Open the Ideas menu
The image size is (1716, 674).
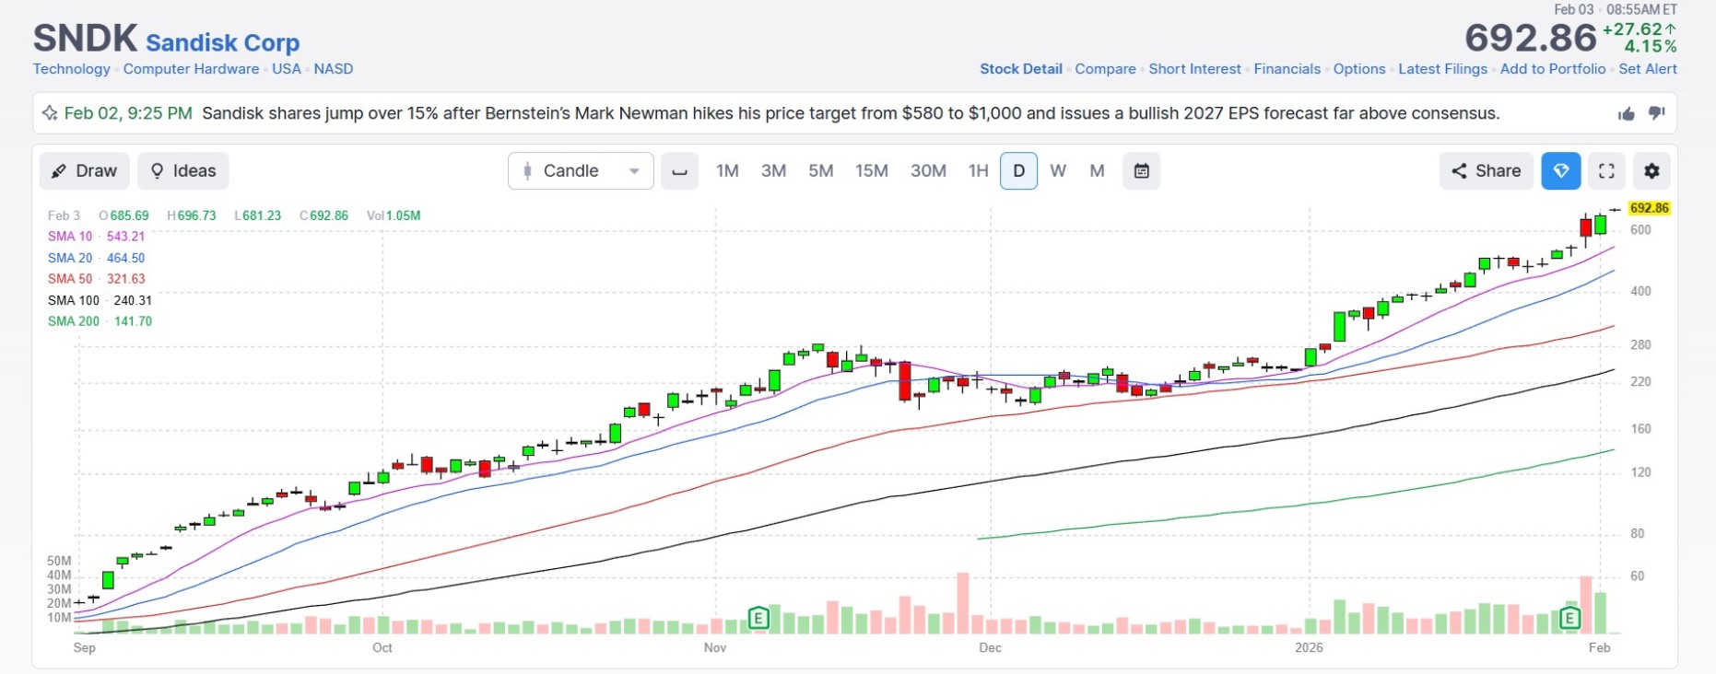[182, 171]
